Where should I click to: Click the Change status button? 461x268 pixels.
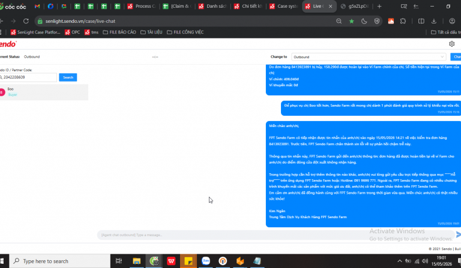click(x=456, y=57)
